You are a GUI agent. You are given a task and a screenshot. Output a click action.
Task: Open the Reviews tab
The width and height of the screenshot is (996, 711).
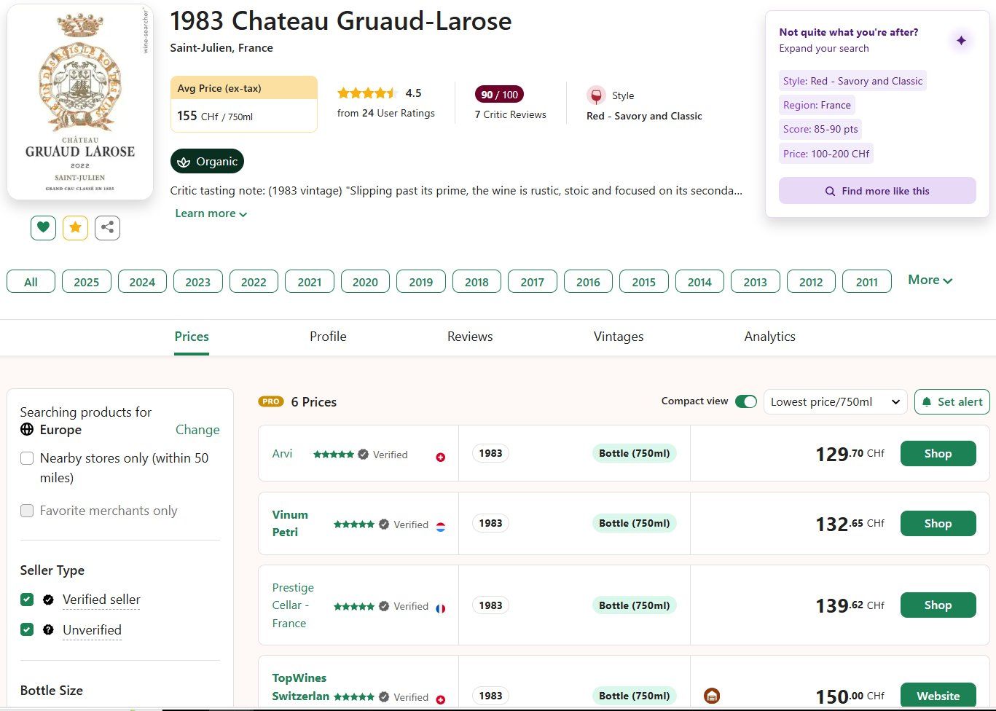point(470,337)
